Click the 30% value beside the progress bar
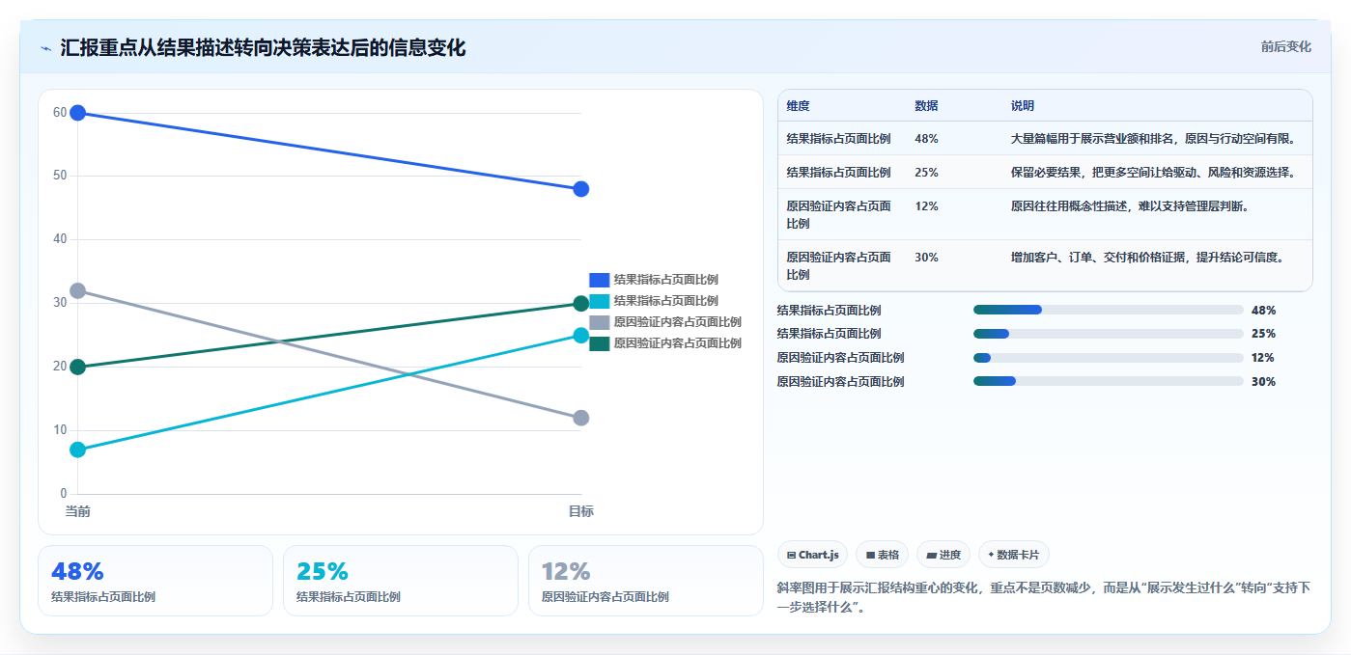The width and height of the screenshot is (1351, 655). tap(1263, 382)
